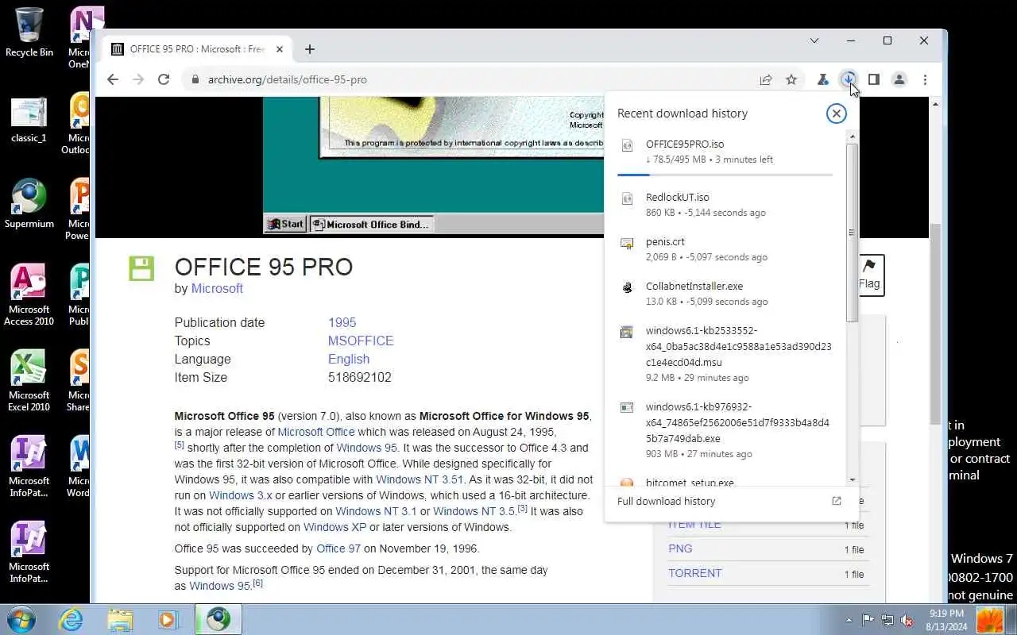Image resolution: width=1017 pixels, height=635 pixels.
Task: Open the tab search chevron
Action: (814, 40)
